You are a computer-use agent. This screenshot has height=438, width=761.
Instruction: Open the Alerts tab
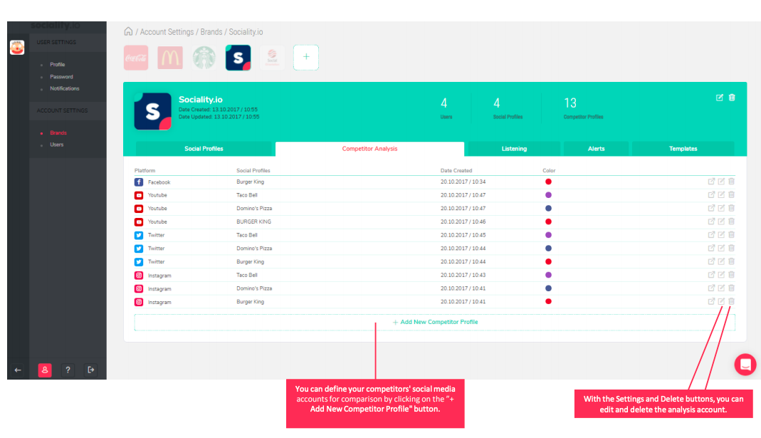(x=596, y=149)
